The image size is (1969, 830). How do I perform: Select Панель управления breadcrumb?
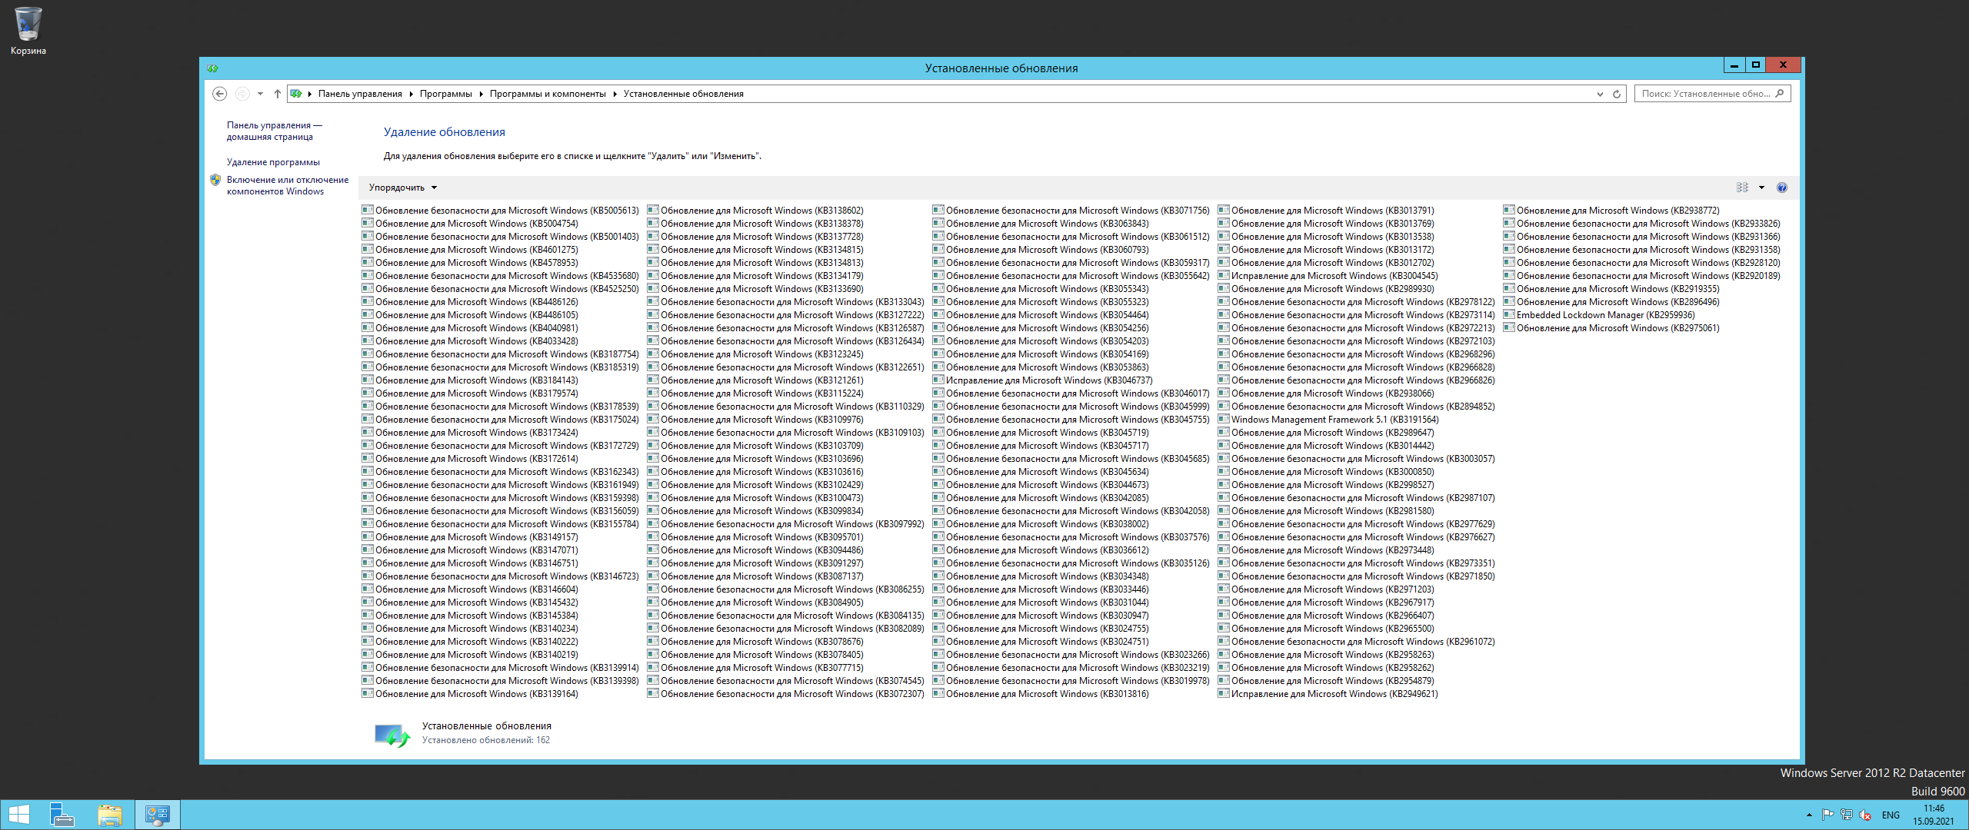(360, 94)
